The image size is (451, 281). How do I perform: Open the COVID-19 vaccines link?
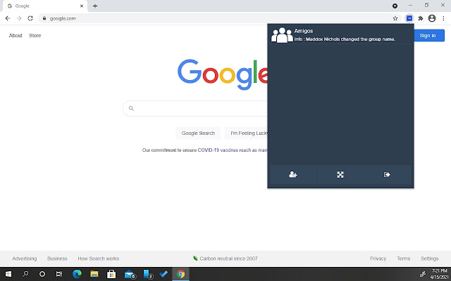[x=233, y=150]
